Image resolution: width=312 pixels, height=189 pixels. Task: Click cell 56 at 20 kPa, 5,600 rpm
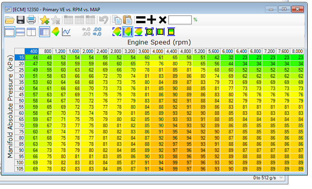(213, 63)
